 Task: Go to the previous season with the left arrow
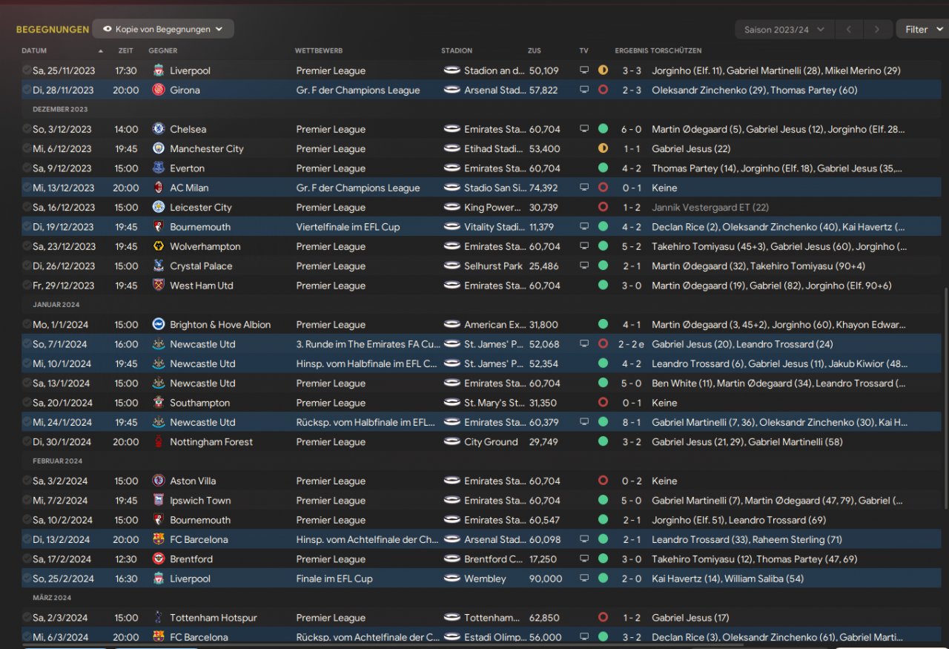point(848,30)
